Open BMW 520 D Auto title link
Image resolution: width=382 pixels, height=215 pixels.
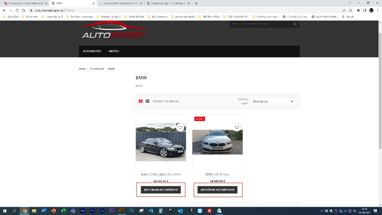pyautogui.click(x=218, y=174)
